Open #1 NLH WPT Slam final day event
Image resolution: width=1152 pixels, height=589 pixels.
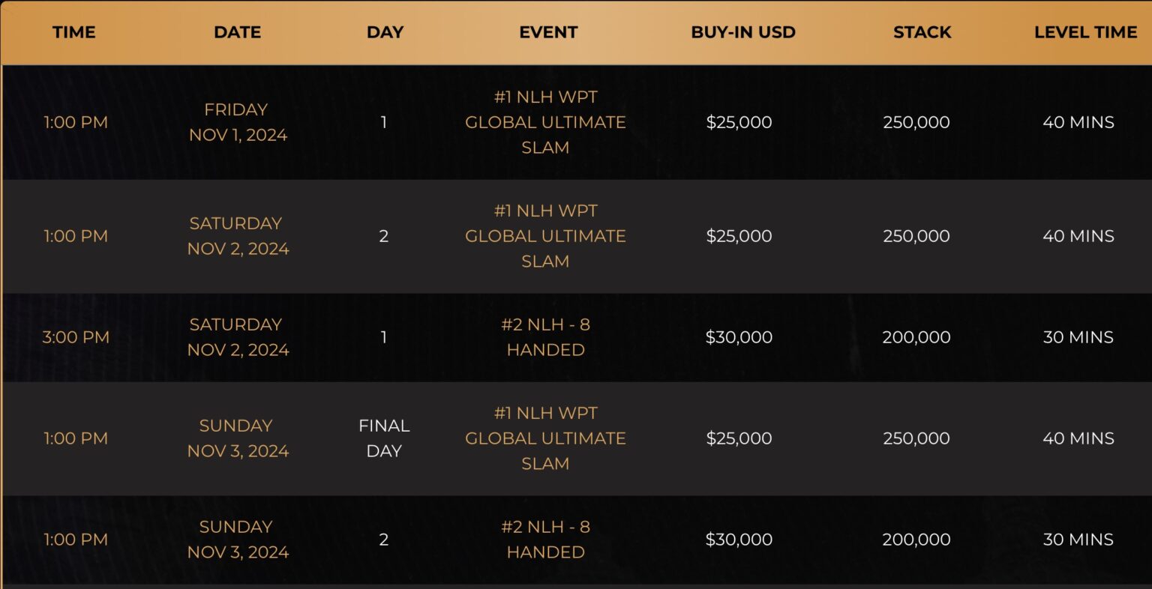[x=545, y=438]
